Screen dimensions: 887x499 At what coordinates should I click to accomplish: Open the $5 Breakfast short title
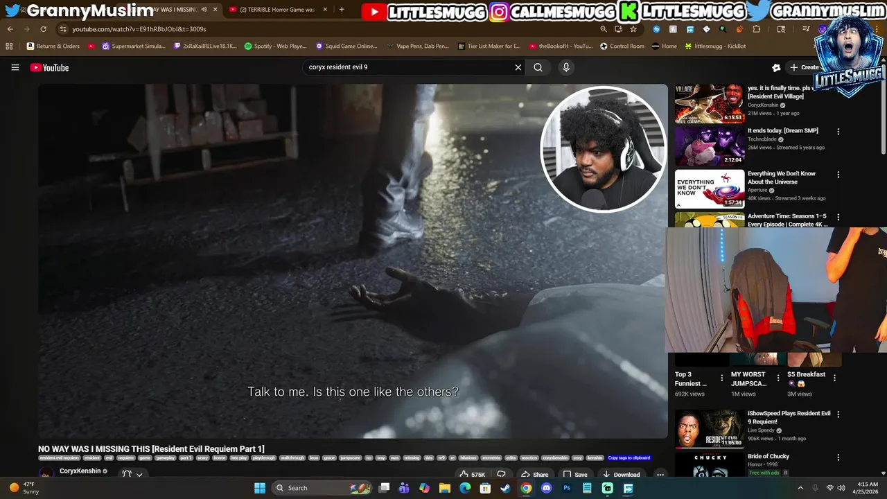(806, 378)
